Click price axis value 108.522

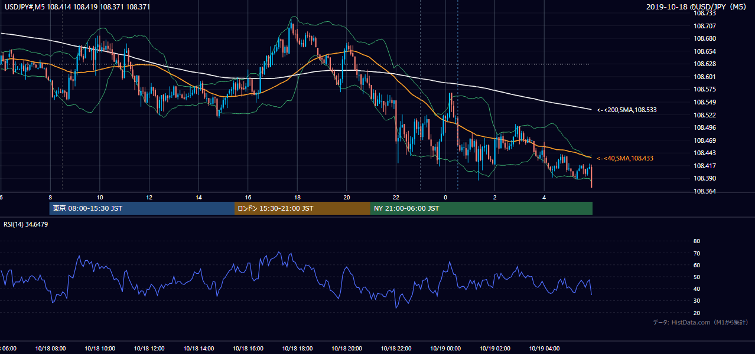pos(705,115)
